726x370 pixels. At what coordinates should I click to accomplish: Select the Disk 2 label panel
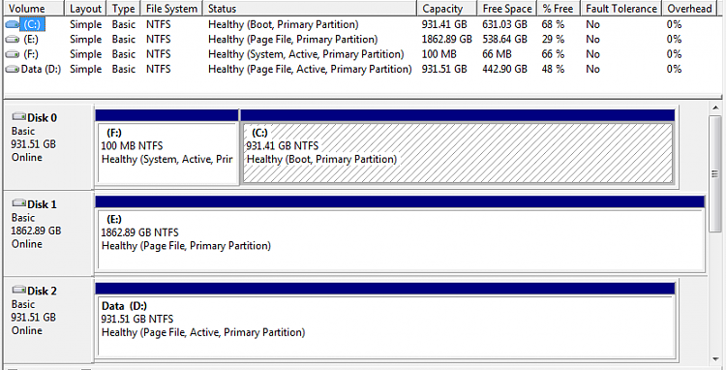(48, 320)
